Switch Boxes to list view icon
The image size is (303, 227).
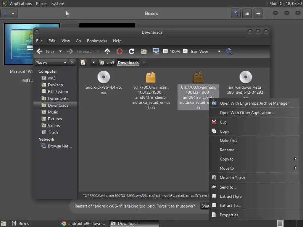(x=247, y=13)
